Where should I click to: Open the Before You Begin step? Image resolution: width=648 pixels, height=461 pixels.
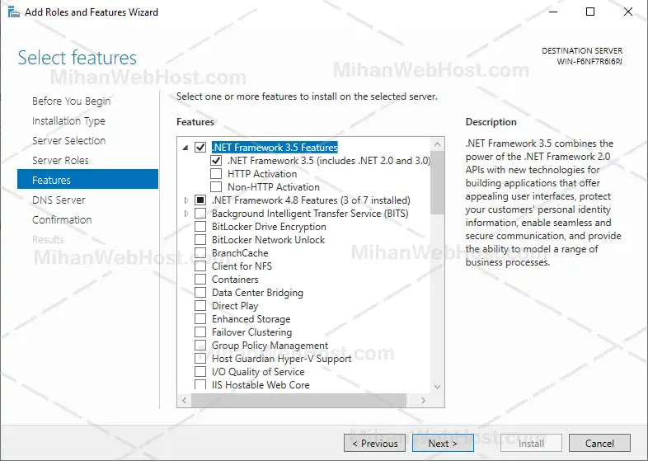pos(71,101)
